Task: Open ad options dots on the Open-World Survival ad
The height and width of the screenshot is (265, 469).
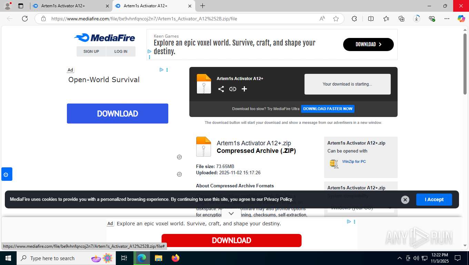Action: 167,70
